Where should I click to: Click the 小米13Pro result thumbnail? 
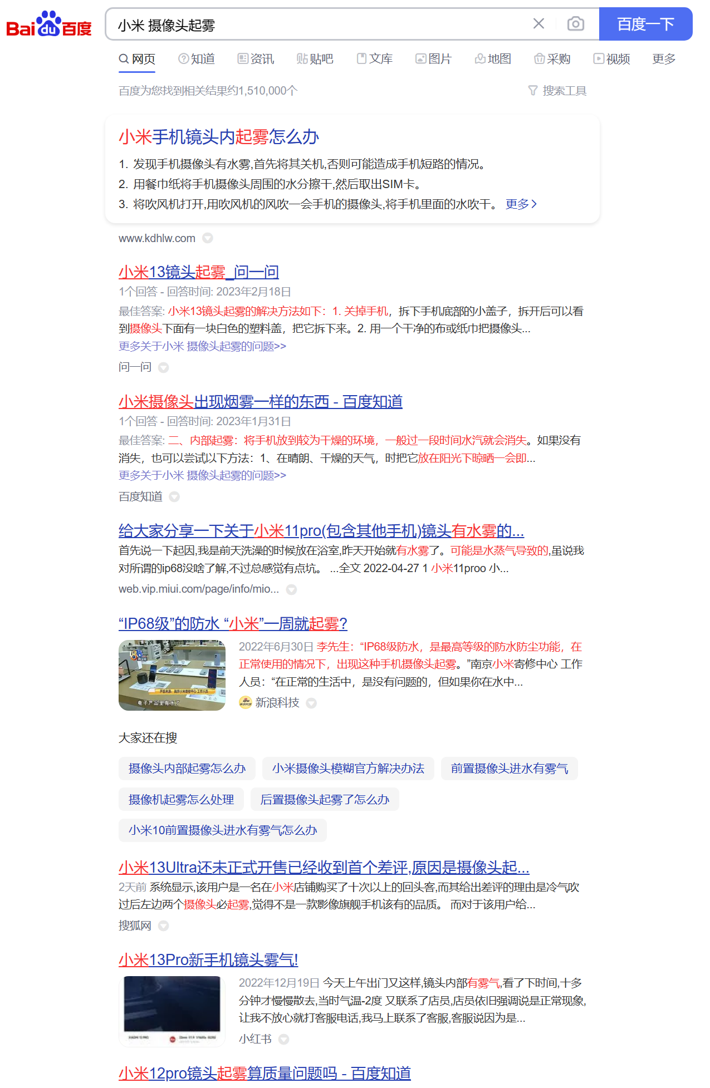coord(172,1012)
